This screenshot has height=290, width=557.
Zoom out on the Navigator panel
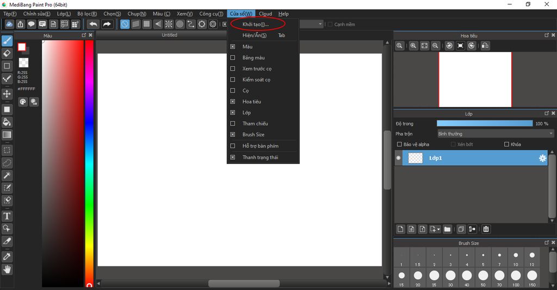click(435, 46)
